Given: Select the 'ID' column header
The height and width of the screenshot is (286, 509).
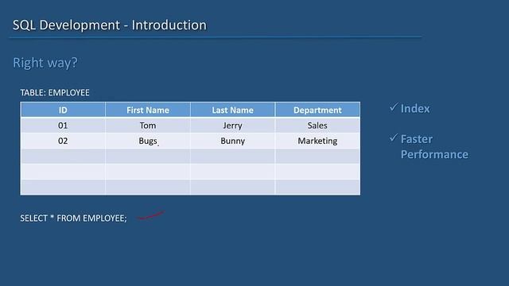Looking at the screenshot, I should [63, 110].
